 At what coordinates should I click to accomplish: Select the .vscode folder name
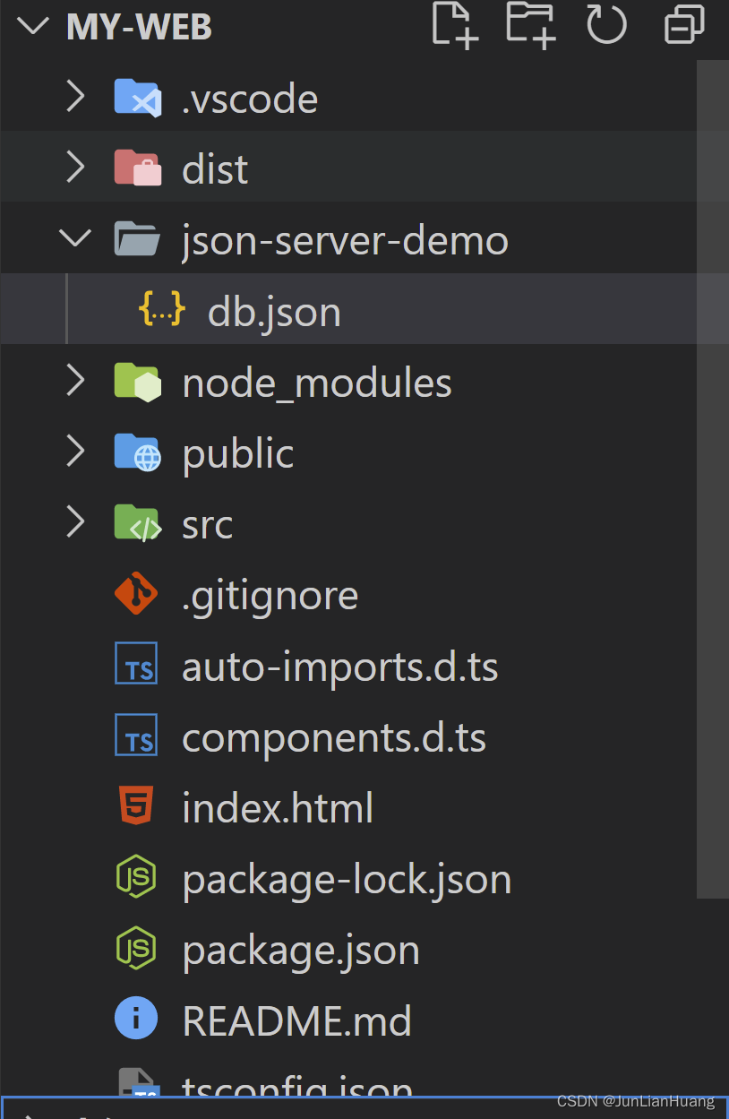click(x=250, y=99)
